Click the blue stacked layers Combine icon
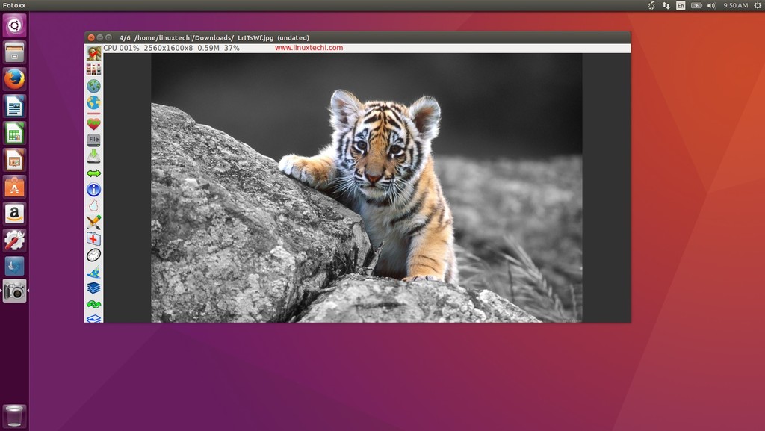The image size is (765, 431). [93, 288]
